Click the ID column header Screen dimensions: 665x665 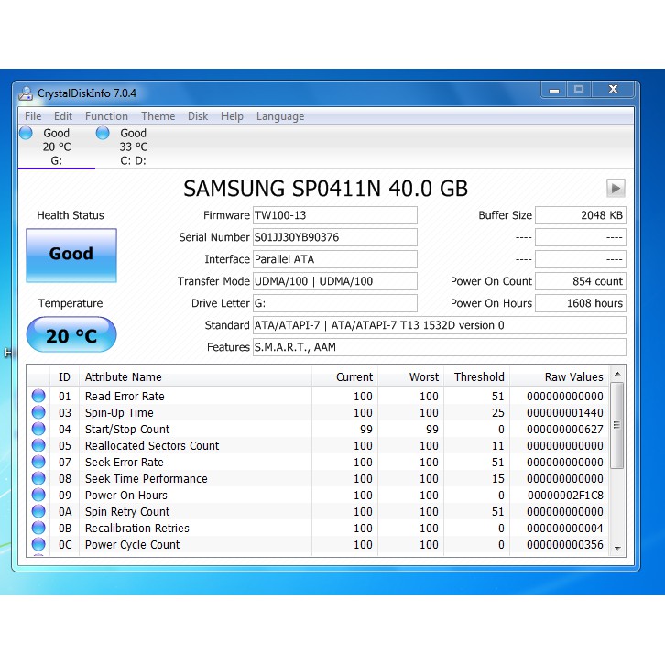coord(64,376)
